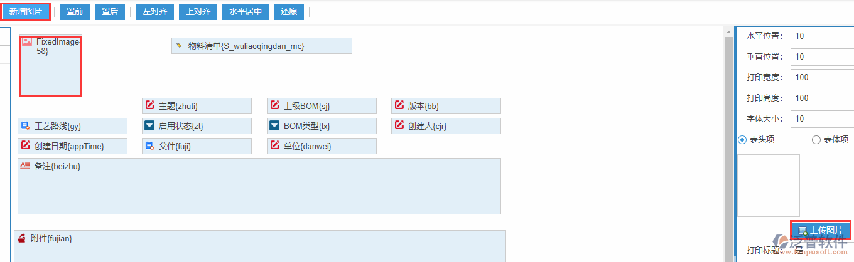The width and height of the screenshot is (854, 262).
Task: Restore layout with 还原 button
Action: pos(289,11)
